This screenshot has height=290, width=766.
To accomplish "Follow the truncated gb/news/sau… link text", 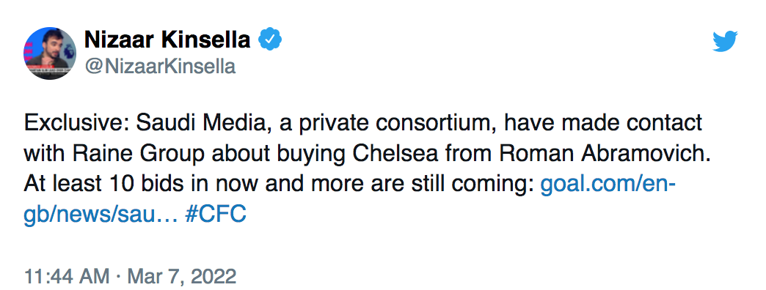I will [x=101, y=214].
